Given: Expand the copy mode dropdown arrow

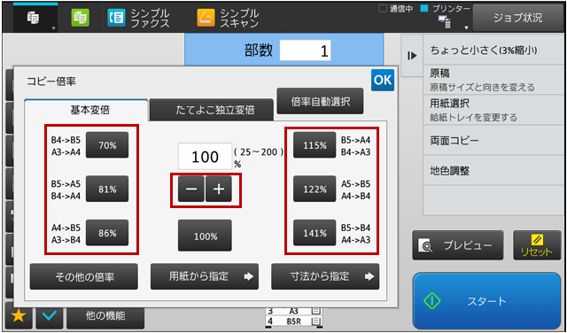Looking at the screenshot, I should tap(53, 28).
